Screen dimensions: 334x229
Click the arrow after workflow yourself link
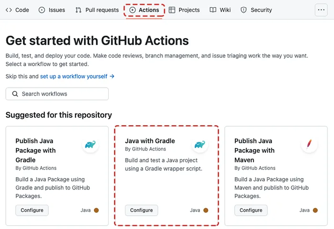[112, 76]
